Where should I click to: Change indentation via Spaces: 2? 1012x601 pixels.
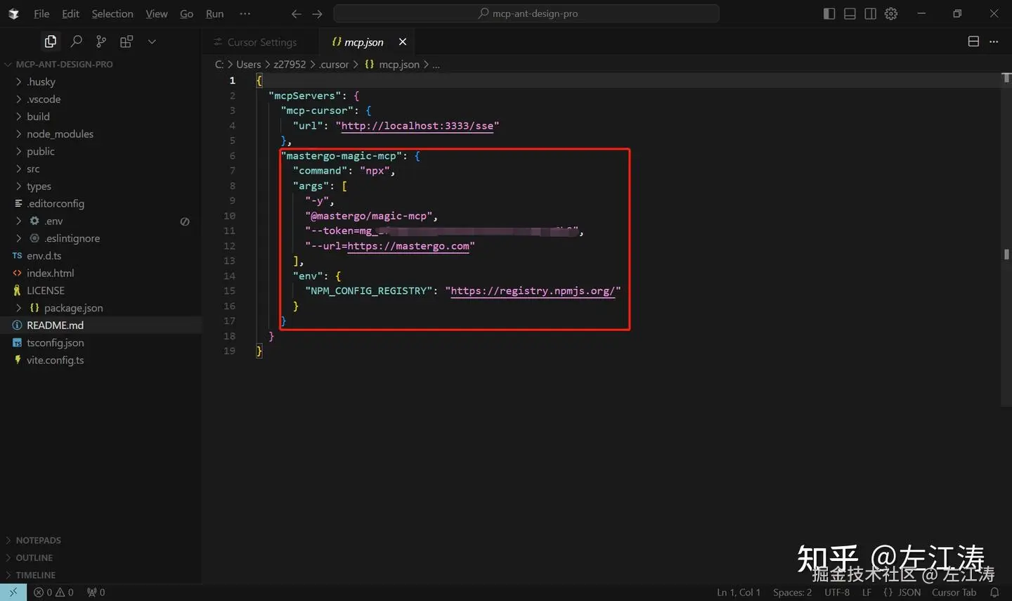pos(792,593)
